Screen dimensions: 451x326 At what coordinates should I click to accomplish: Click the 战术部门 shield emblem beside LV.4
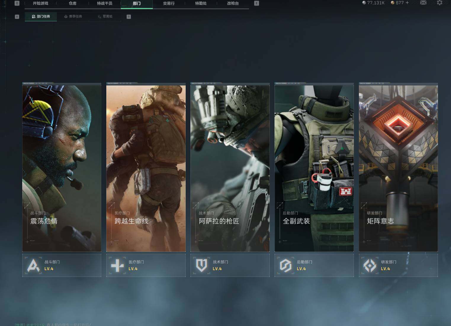201,265
